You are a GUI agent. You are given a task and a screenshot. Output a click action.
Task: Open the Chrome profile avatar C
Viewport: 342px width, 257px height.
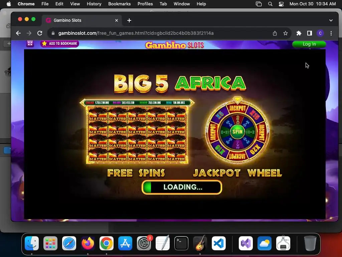tap(320, 33)
